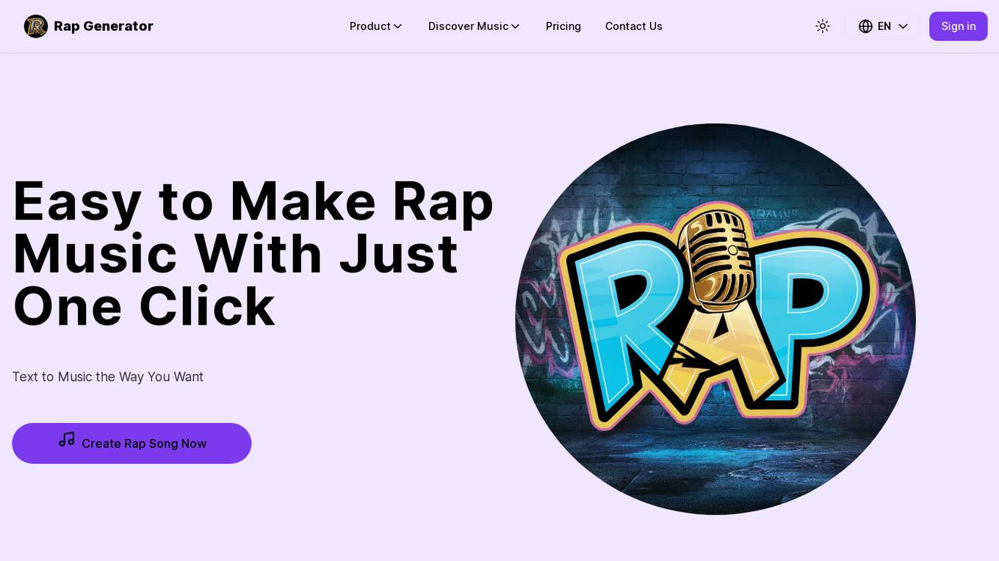Image resolution: width=999 pixels, height=561 pixels.
Task: Expand the language selector chevron
Action: [x=904, y=26]
